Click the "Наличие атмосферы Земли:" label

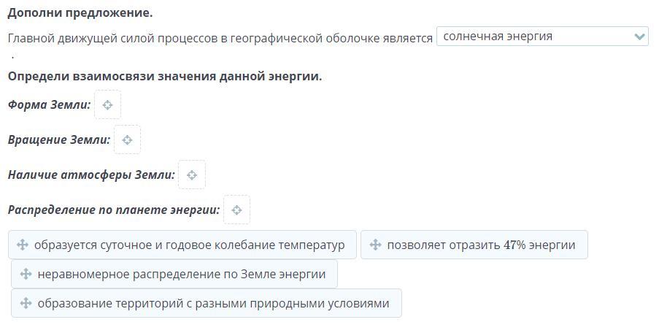[x=91, y=175]
